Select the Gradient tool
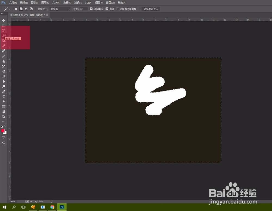 (x=4, y=76)
